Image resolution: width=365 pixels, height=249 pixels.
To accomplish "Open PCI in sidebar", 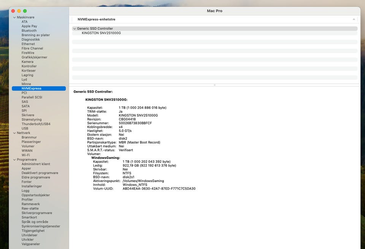I will 24,93.
